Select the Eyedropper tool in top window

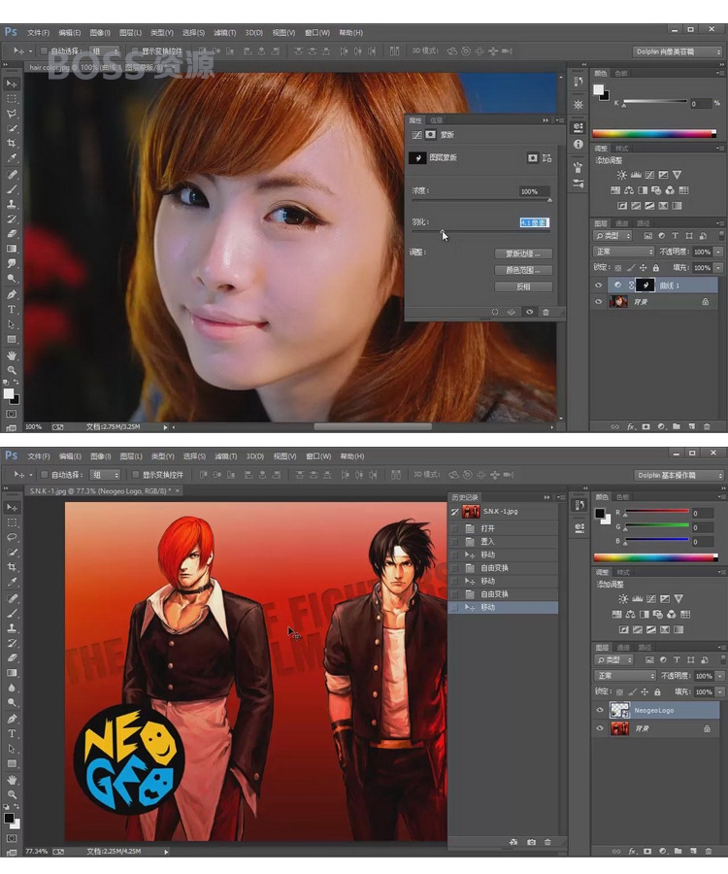[11, 158]
